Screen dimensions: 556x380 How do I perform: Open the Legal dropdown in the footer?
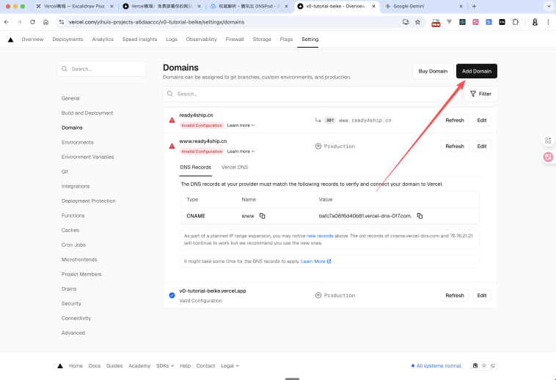(230, 365)
